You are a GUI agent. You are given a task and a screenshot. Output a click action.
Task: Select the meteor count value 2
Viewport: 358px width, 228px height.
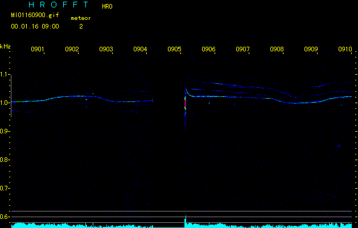[x=81, y=26]
